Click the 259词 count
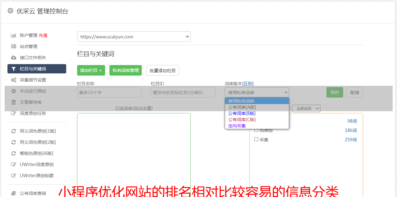This screenshot has height=197, width=397. [x=351, y=140]
